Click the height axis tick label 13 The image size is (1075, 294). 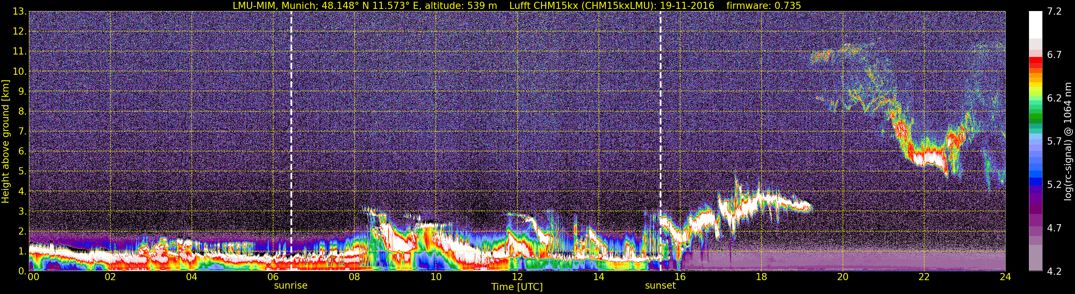coord(19,11)
